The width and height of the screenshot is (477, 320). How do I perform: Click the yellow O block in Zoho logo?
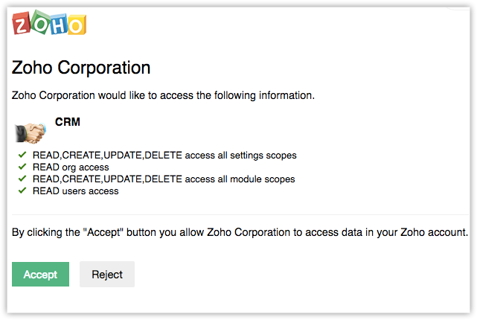(x=77, y=25)
